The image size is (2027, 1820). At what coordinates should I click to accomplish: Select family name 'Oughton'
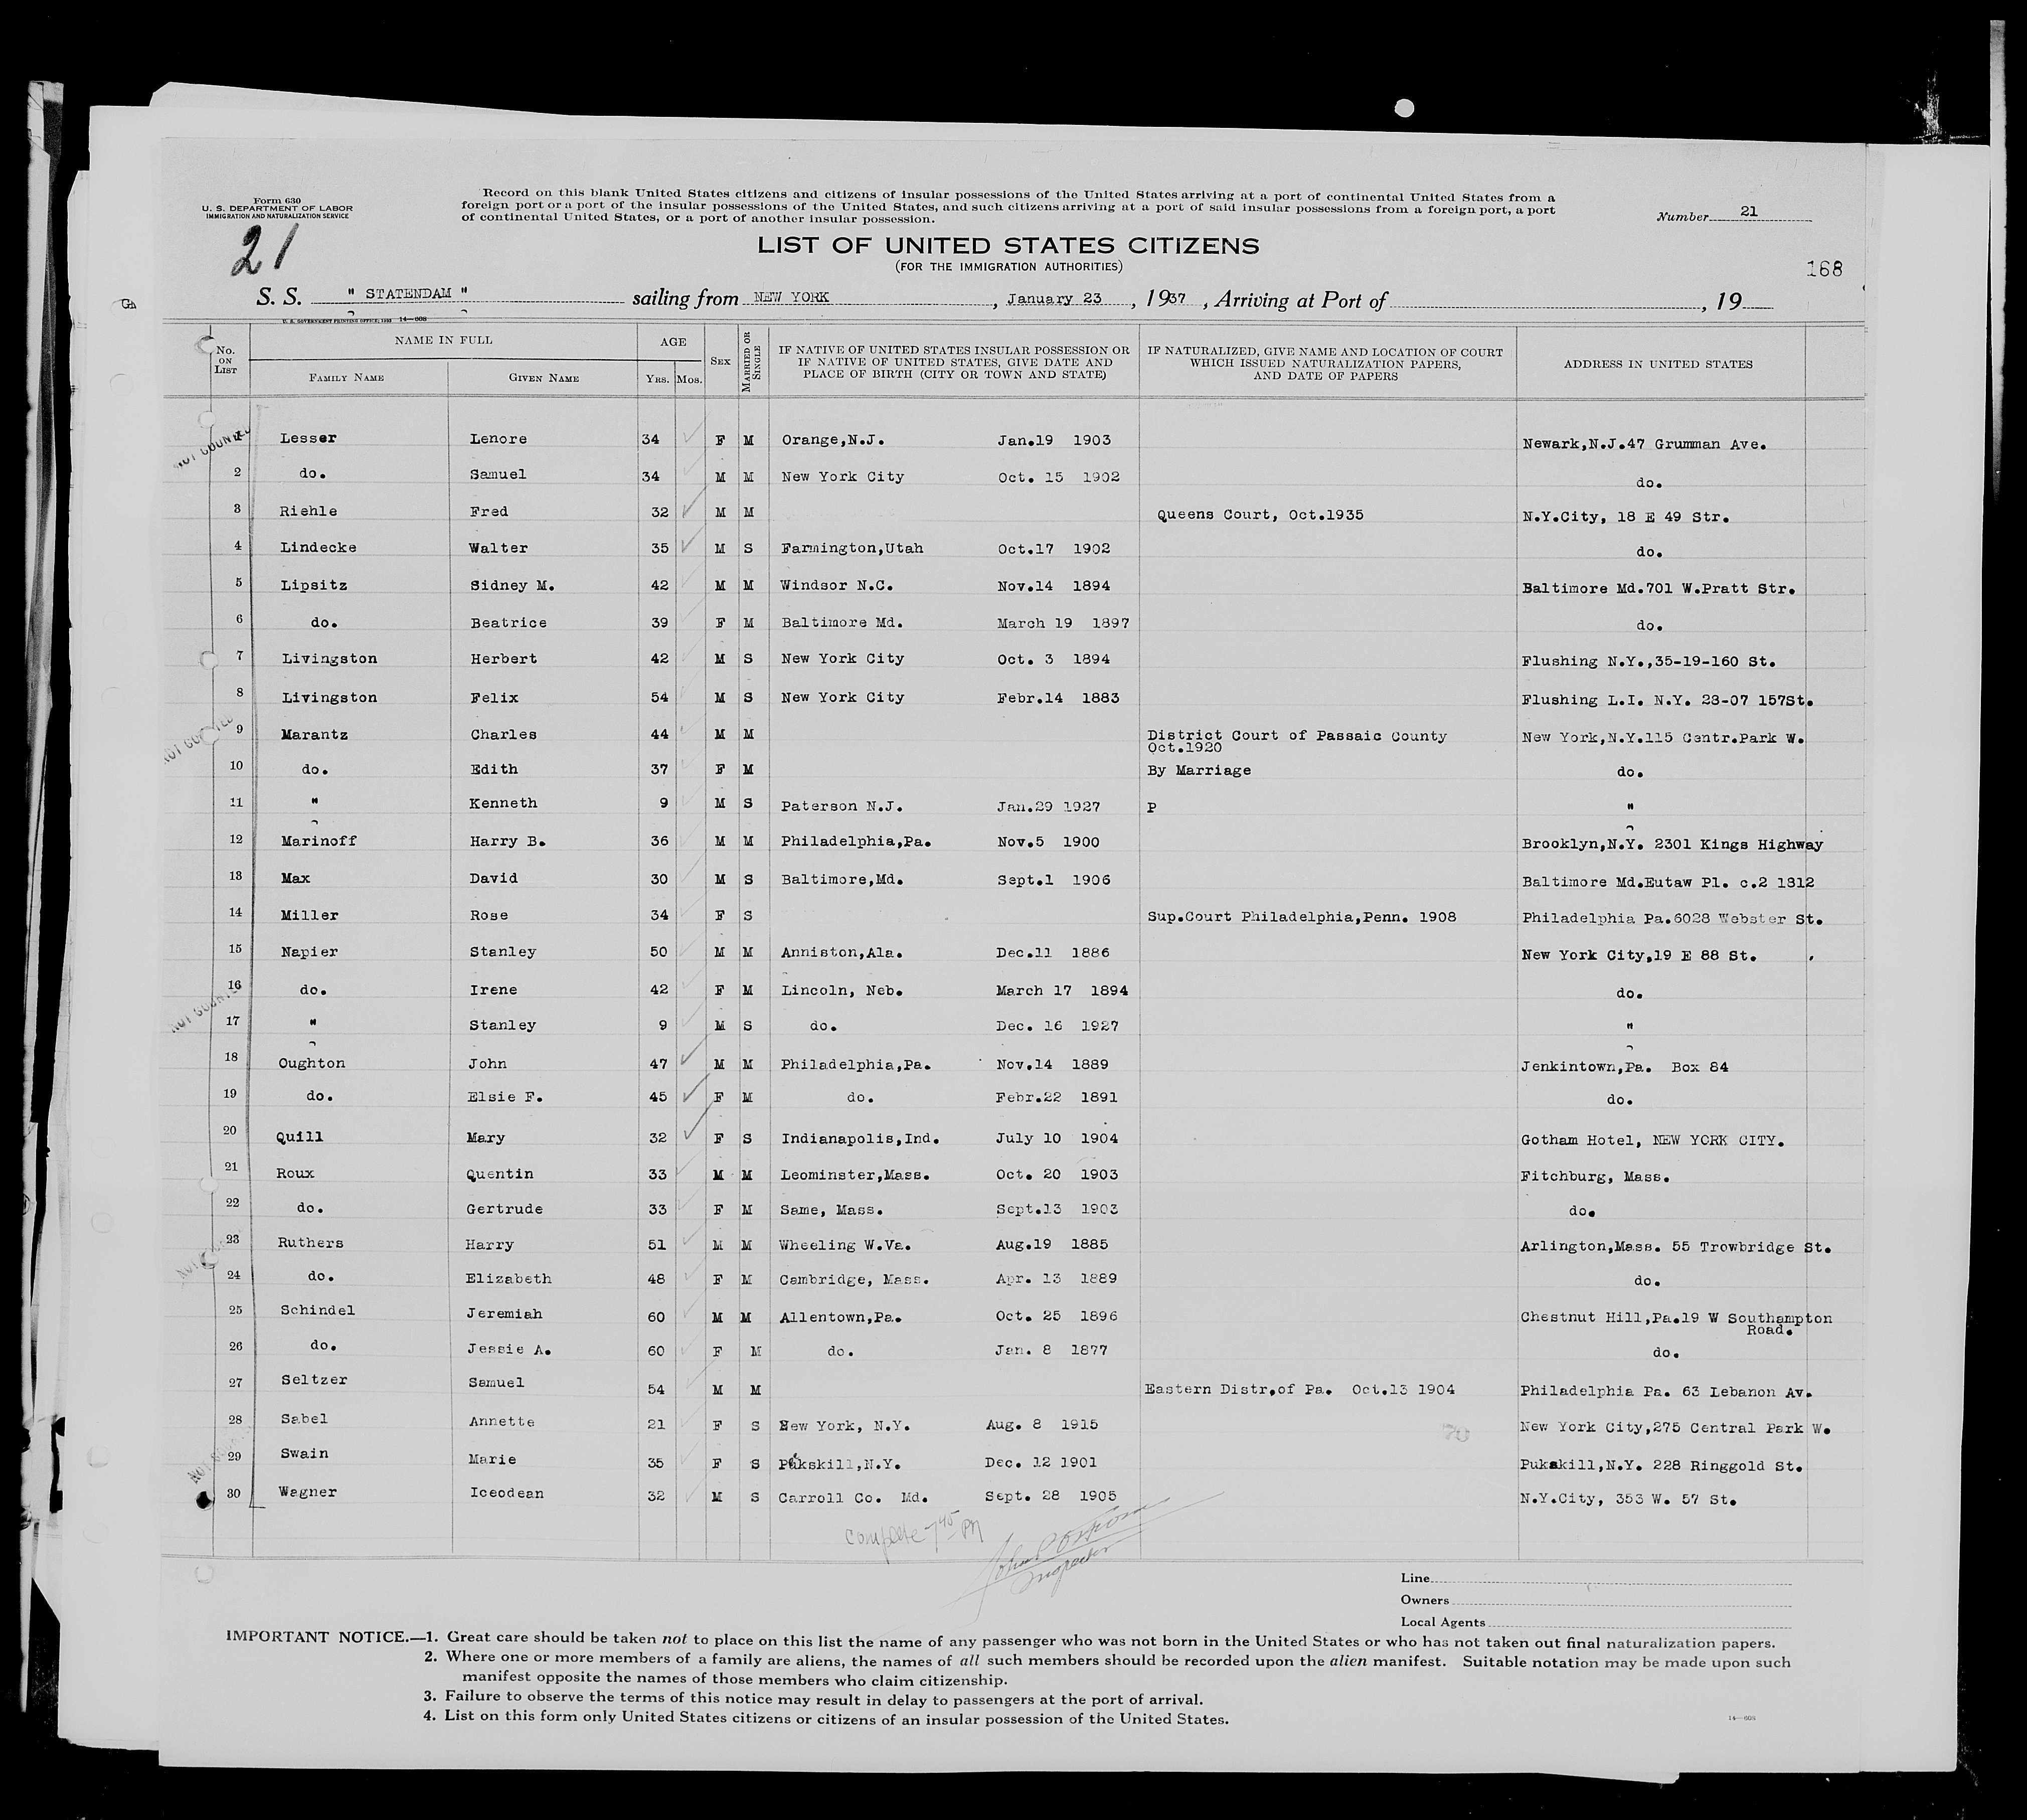coord(311,1063)
